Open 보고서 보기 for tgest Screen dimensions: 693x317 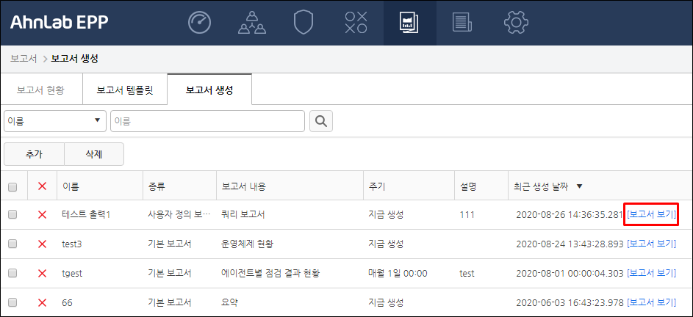tap(651, 273)
